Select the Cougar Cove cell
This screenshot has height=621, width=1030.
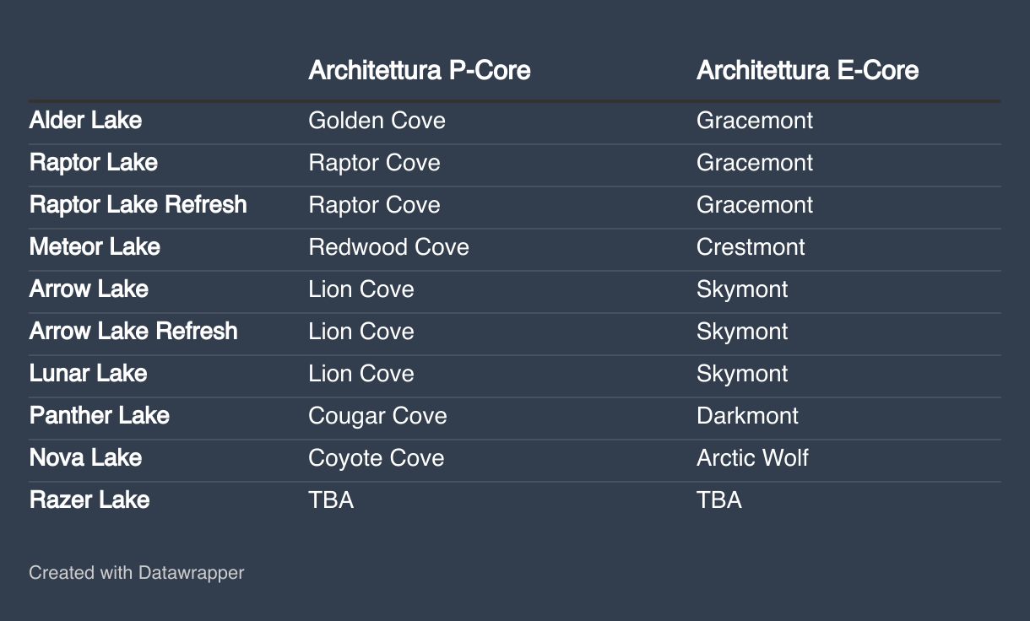[x=377, y=416]
